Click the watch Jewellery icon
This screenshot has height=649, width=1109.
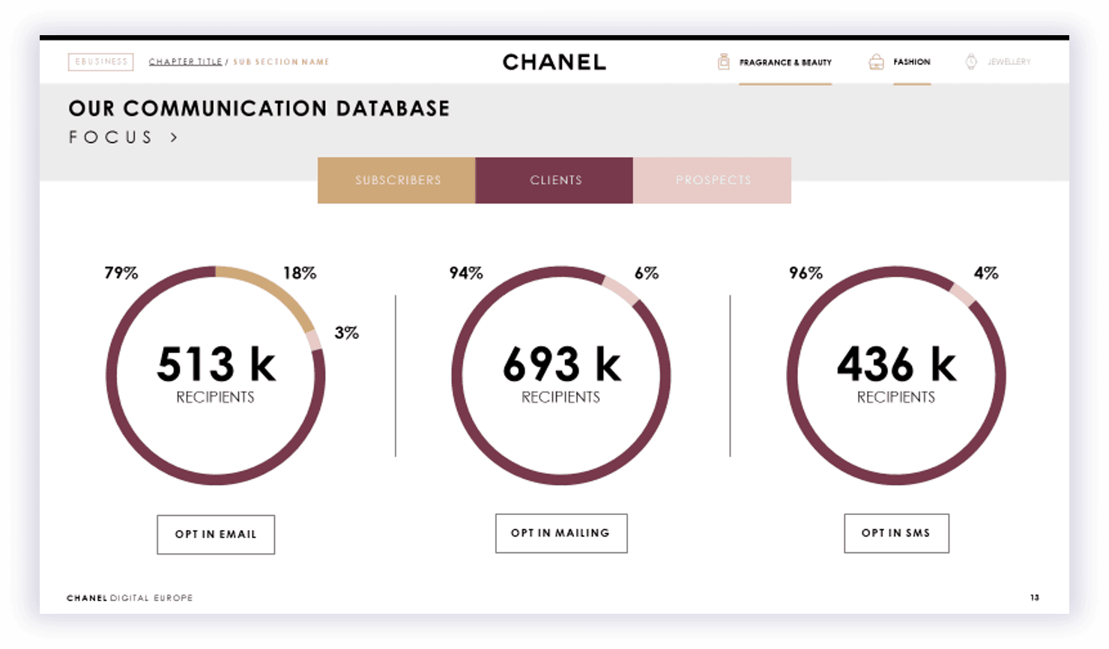[x=971, y=61]
